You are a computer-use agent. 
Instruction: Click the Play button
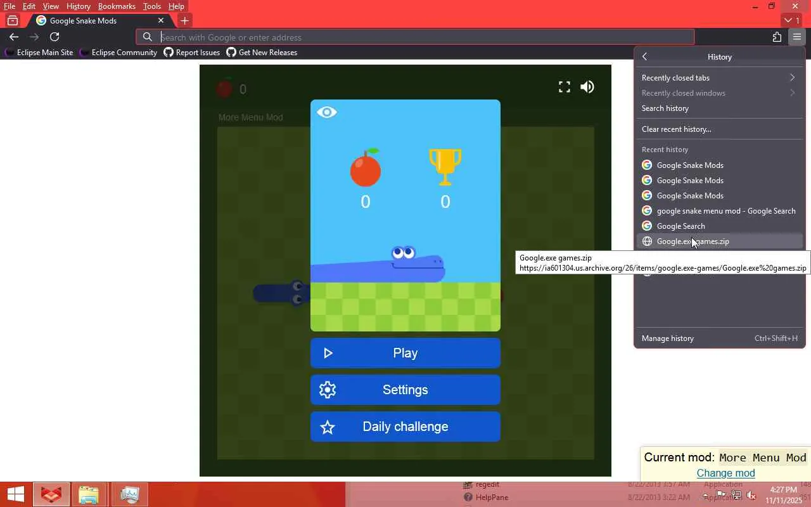[405, 353]
